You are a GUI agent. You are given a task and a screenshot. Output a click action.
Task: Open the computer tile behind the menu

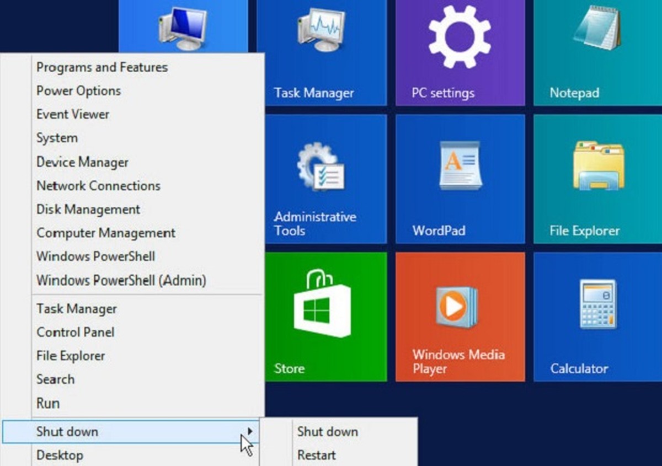click(x=183, y=26)
